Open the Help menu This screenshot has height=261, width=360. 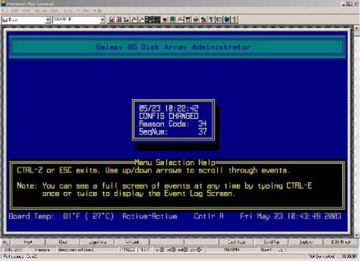coord(98,11)
